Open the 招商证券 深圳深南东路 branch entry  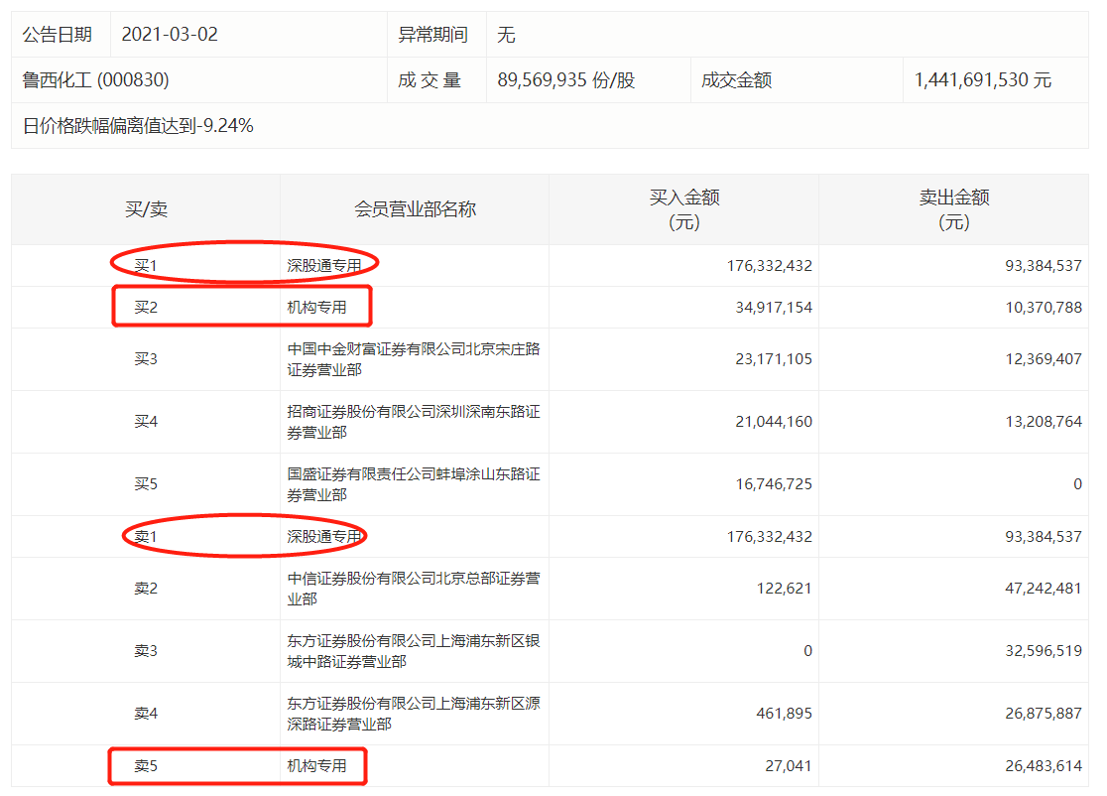[413, 422]
